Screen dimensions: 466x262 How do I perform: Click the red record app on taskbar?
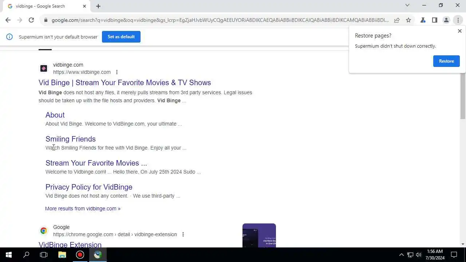[x=80, y=255]
